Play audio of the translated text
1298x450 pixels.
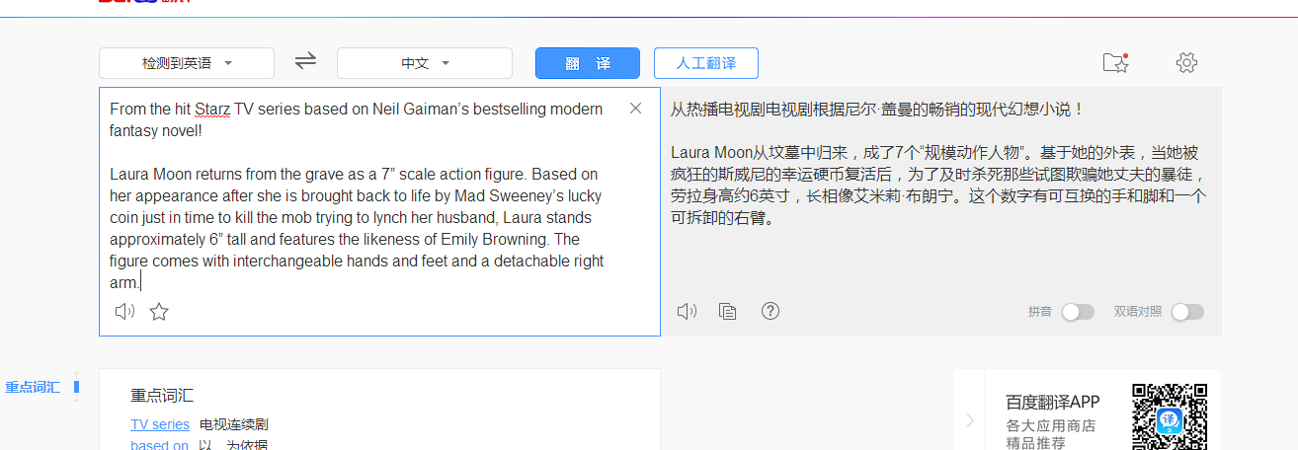click(x=687, y=312)
